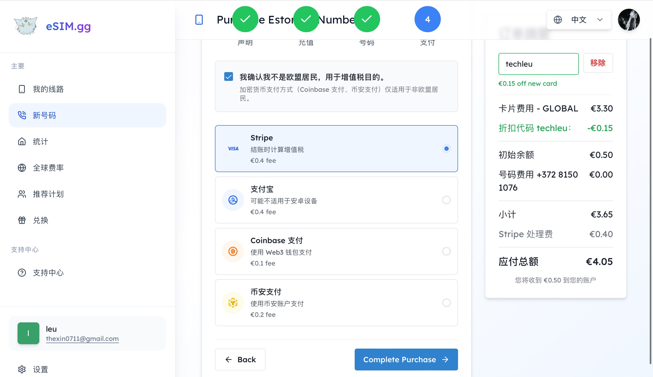
Task: Go to the third completed step 号码
Action: click(367, 19)
